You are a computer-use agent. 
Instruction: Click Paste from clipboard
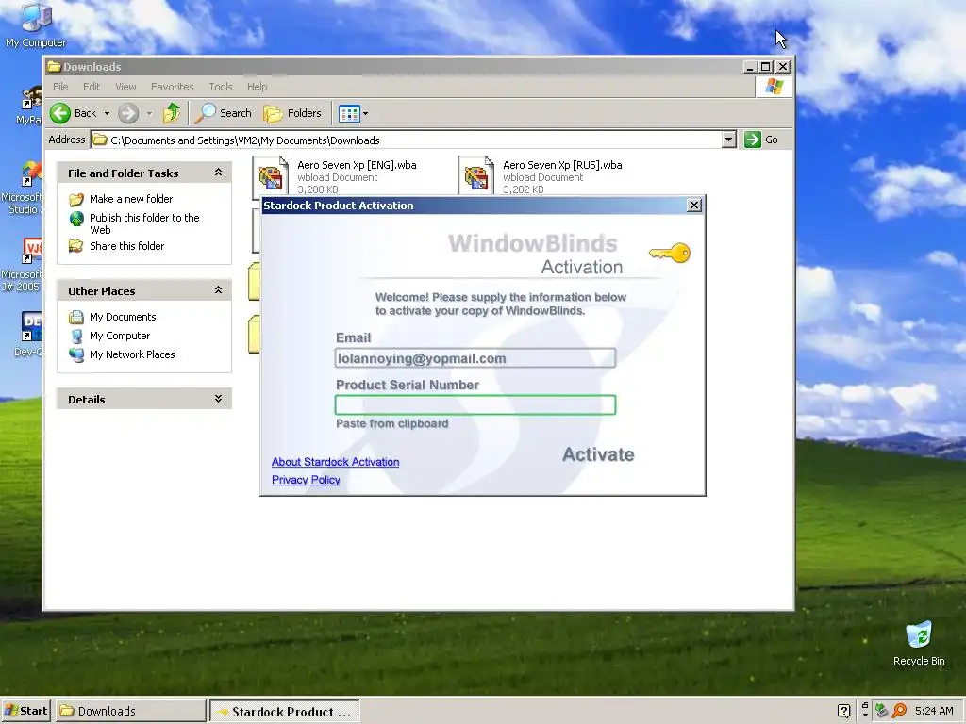[x=391, y=423]
